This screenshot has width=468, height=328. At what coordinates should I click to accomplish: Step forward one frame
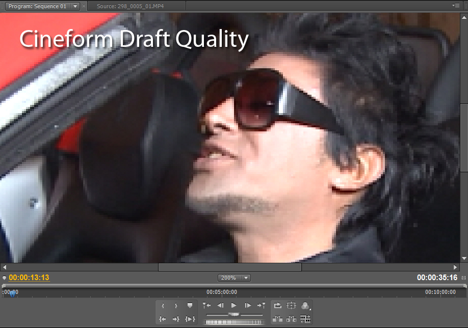point(248,306)
